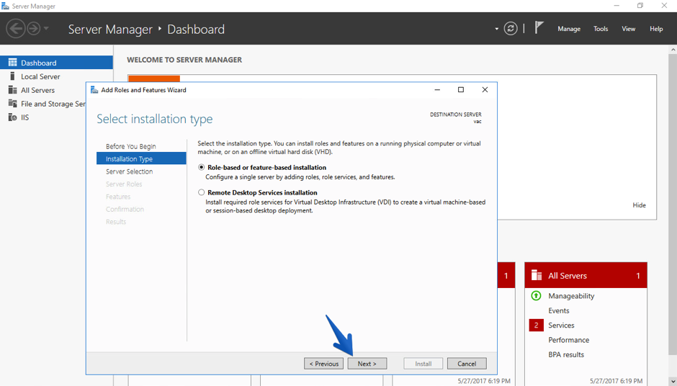Click the Add Roles wizard title icon
677x386 pixels.
point(94,90)
